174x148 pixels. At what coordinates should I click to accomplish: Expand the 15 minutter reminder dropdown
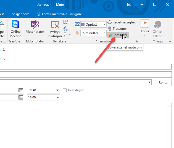(104, 33)
